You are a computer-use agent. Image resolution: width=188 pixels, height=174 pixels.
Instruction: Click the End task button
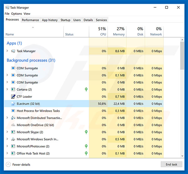coord(171,164)
